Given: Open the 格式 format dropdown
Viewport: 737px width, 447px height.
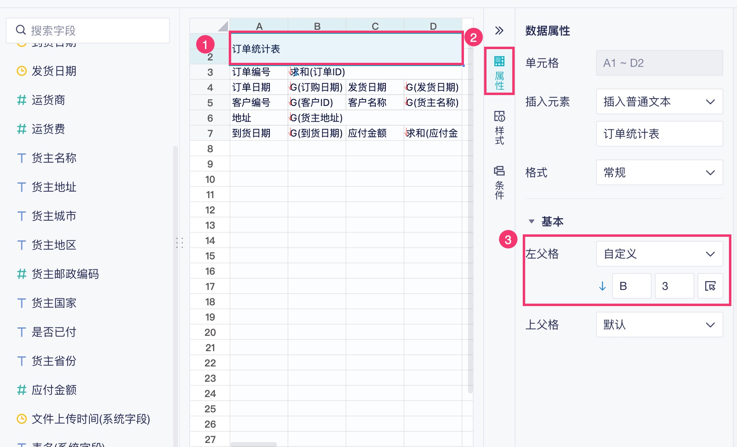Looking at the screenshot, I should click(659, 172).
